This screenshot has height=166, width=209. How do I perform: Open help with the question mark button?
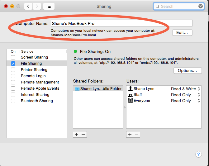tap(198, 154)
